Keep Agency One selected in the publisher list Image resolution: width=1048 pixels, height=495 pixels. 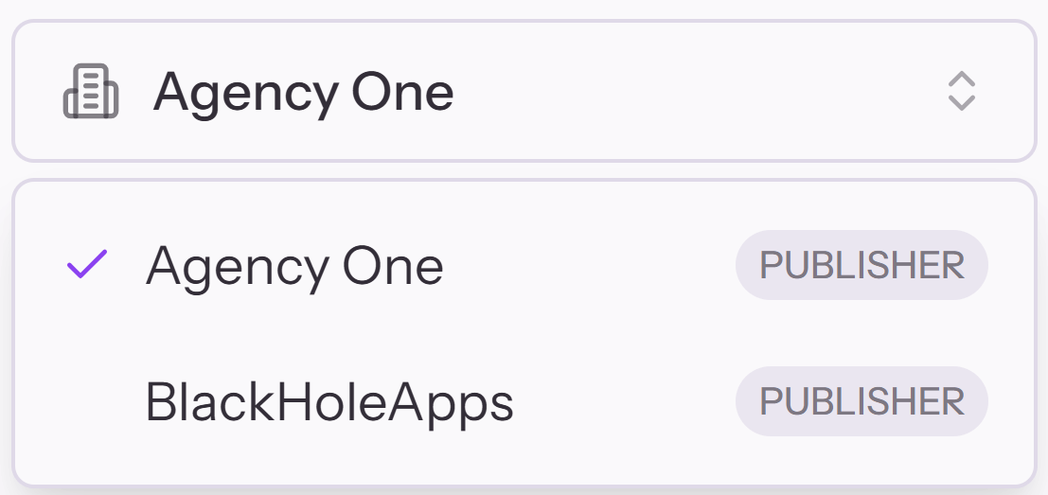(x=293, y=266)
